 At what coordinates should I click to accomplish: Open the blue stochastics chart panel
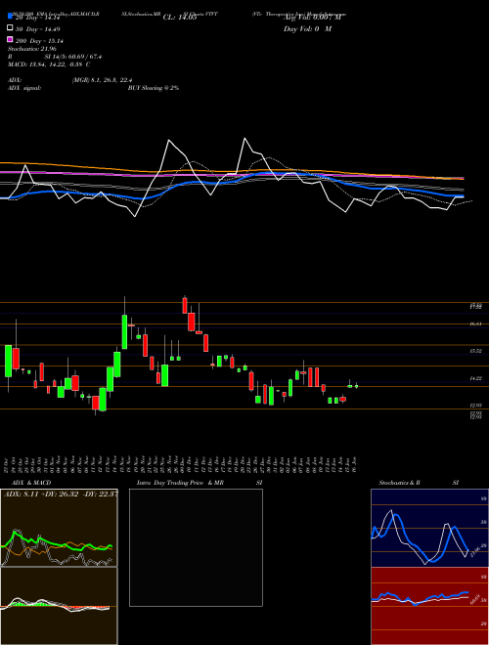(x=429, y=528)
